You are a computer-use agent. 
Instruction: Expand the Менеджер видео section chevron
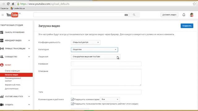coord(29,40)
